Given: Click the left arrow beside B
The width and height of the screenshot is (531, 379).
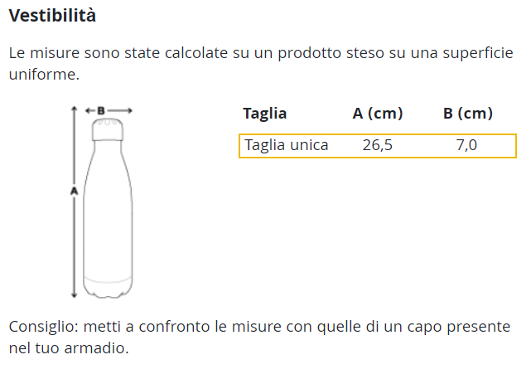Looking at the screenshot, I should click(89, 110).
